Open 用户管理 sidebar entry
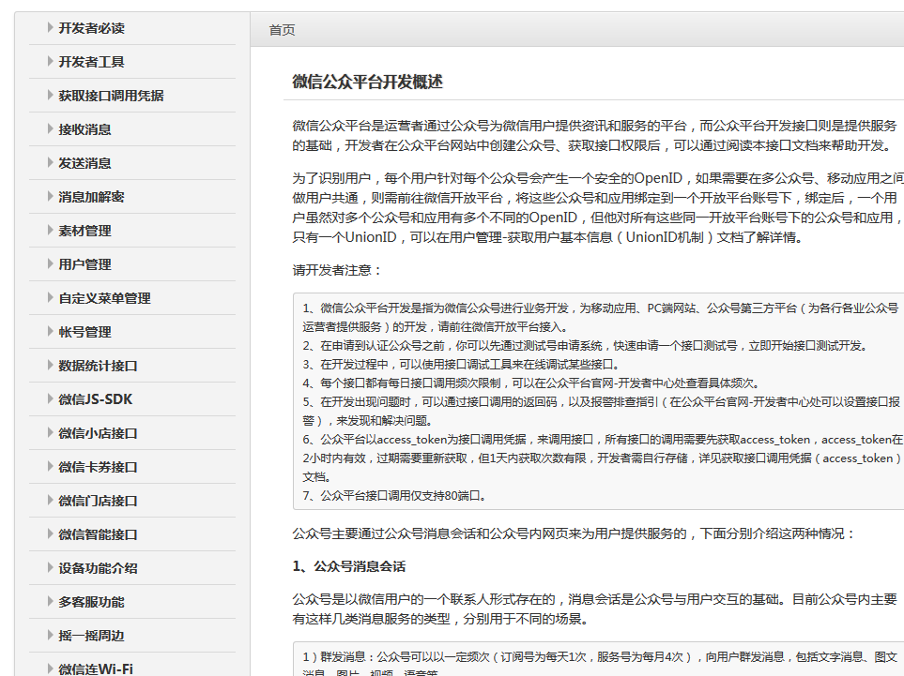The height and width of the screenshot is (676, 904). (84, 264)
